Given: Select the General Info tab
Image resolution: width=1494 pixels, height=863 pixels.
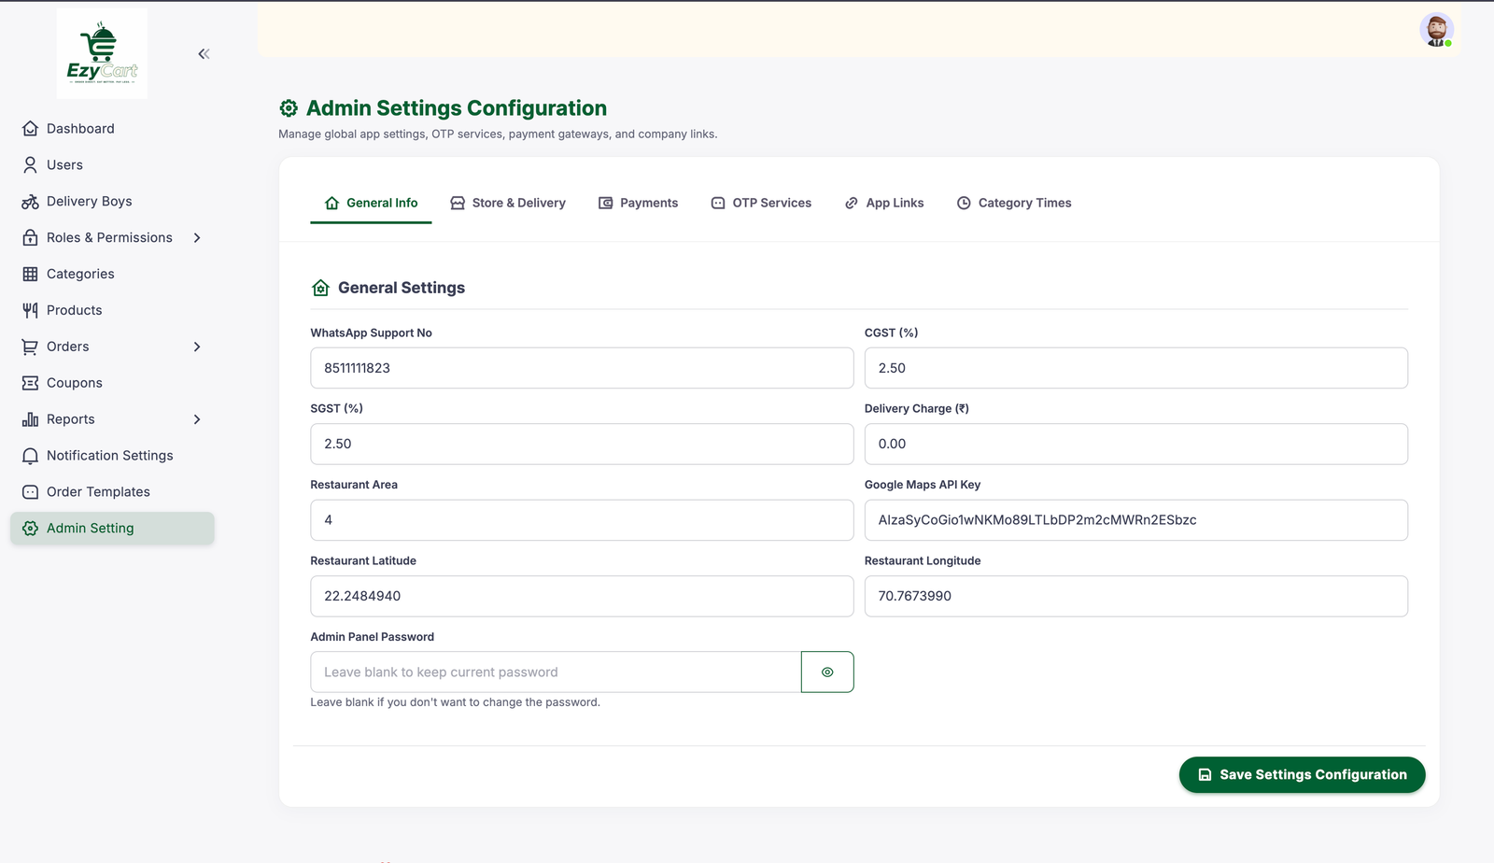Looking at the screenshot, I should point(371,204).
